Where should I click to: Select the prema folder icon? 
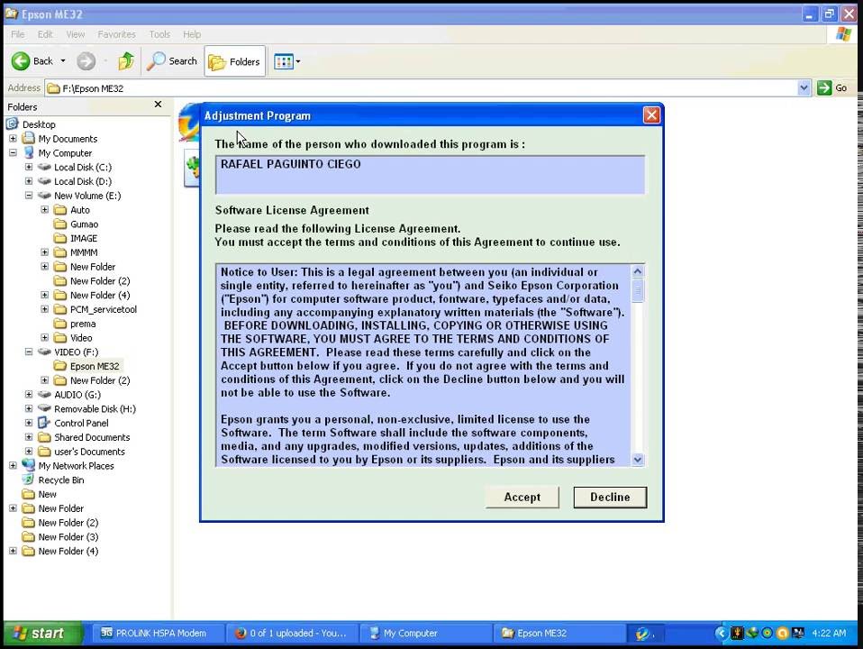click(x=60, y=324)
